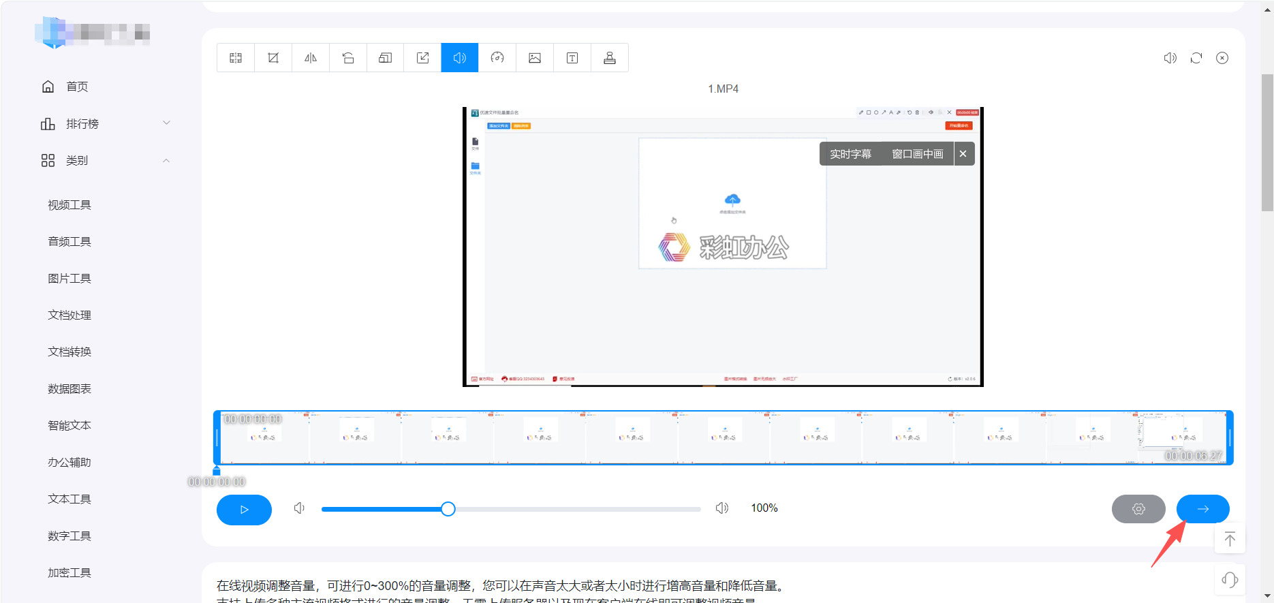Open 文档转换 document conversion

pyautogui.click(x=69, y=352)
